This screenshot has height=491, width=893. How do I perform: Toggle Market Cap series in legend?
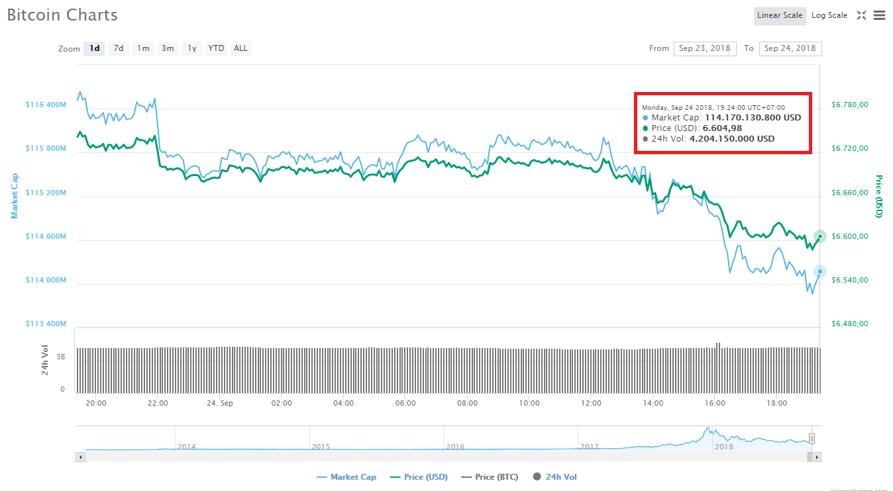pos(346,476)
